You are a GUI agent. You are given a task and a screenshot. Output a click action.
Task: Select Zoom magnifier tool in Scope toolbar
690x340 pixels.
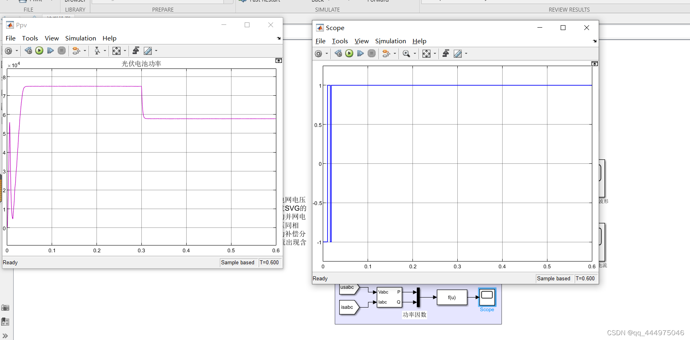pyautogui.click(x=406, y=53)
